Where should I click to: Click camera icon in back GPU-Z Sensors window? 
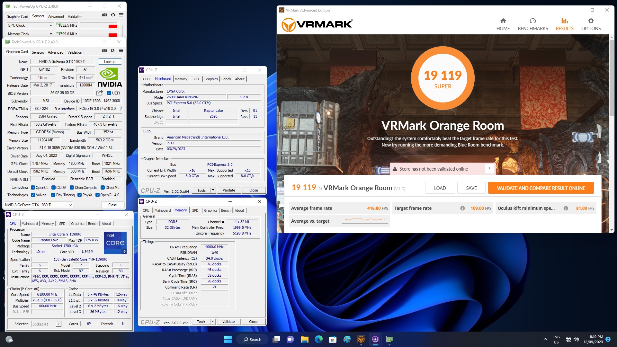(x=105, y=15)
